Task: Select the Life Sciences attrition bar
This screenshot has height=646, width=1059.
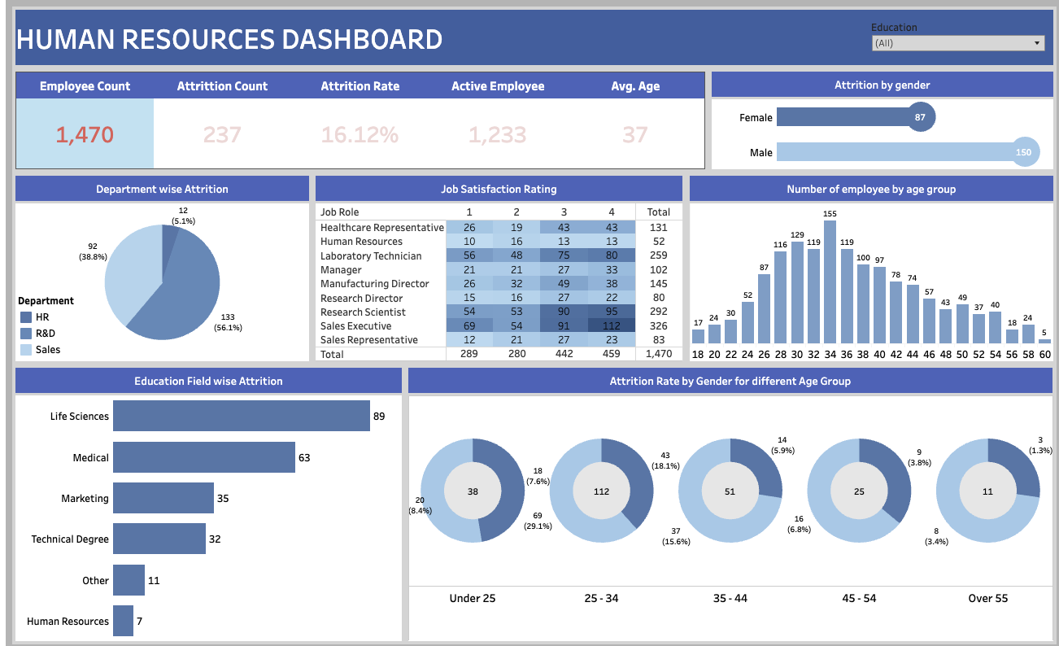Action: 242,416
